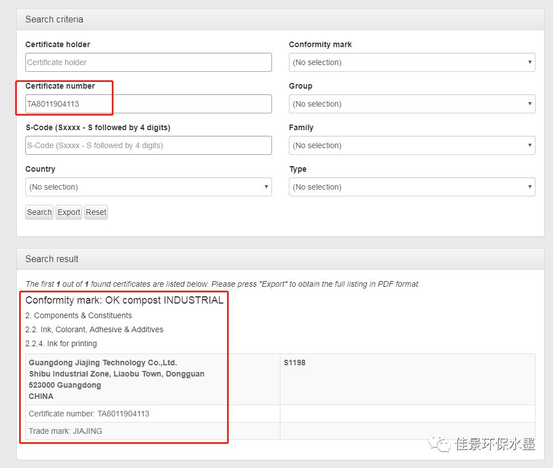
Task: Focus the S-Code input field
Action: [x=148, y=145]
